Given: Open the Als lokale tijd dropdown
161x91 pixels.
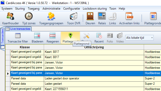Looking at the screenshot, I should (x=139, y=38).
